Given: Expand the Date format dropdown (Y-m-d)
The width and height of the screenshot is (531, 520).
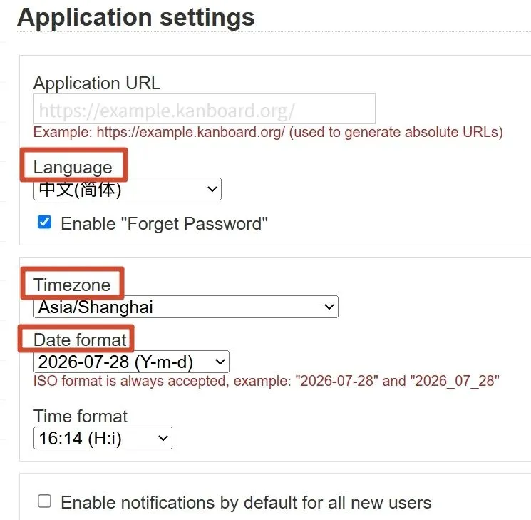Looking at the screenshot, I should point(131,362).
